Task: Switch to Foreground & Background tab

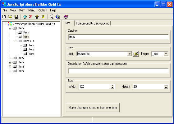Action: [93, 23]
